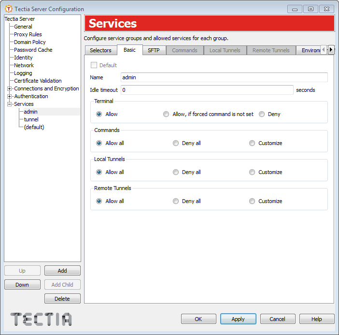Click the Apply button
The image size is (339, 335).
tap(238, 319)
